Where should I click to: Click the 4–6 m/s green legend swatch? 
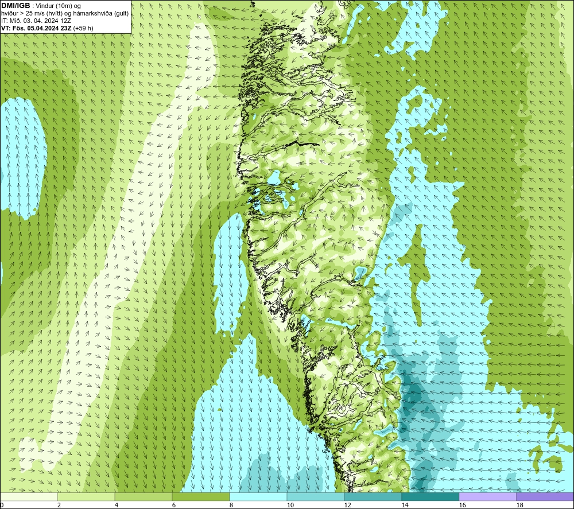tap(143, 497)
